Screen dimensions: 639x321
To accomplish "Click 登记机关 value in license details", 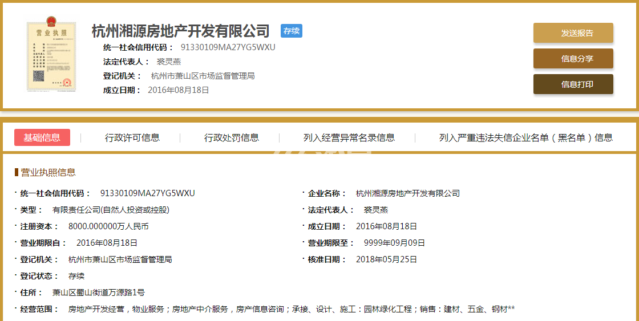I will (x=120, y=259).
